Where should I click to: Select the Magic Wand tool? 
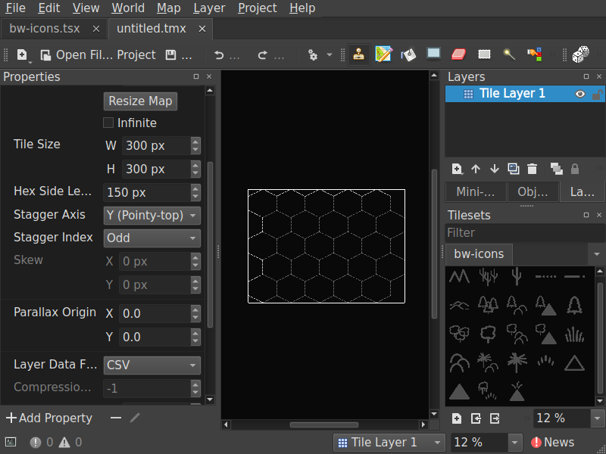[509, 54]
